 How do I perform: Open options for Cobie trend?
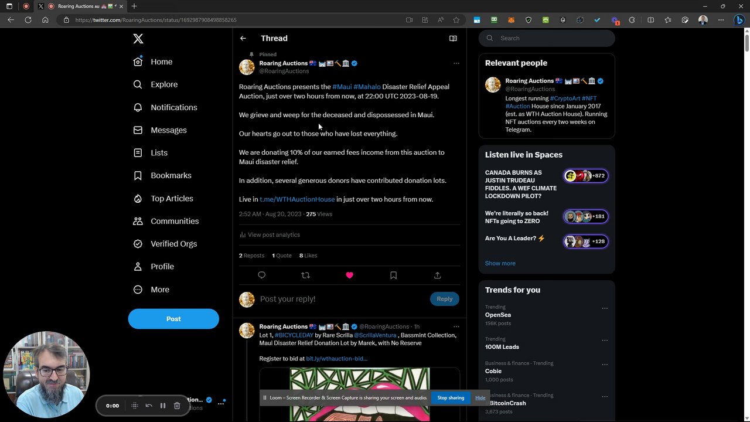(x=605, y=365)
